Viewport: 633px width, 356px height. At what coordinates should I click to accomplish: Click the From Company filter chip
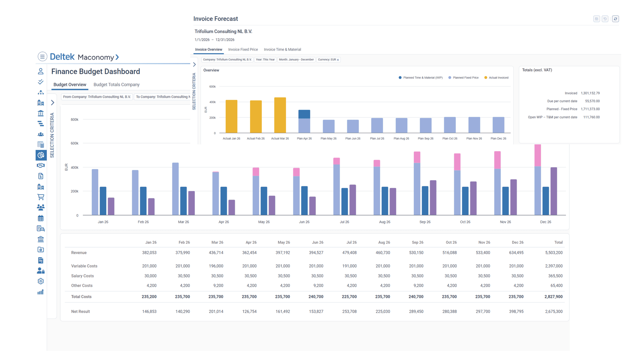pyautogui.click(x=97, y=97)
